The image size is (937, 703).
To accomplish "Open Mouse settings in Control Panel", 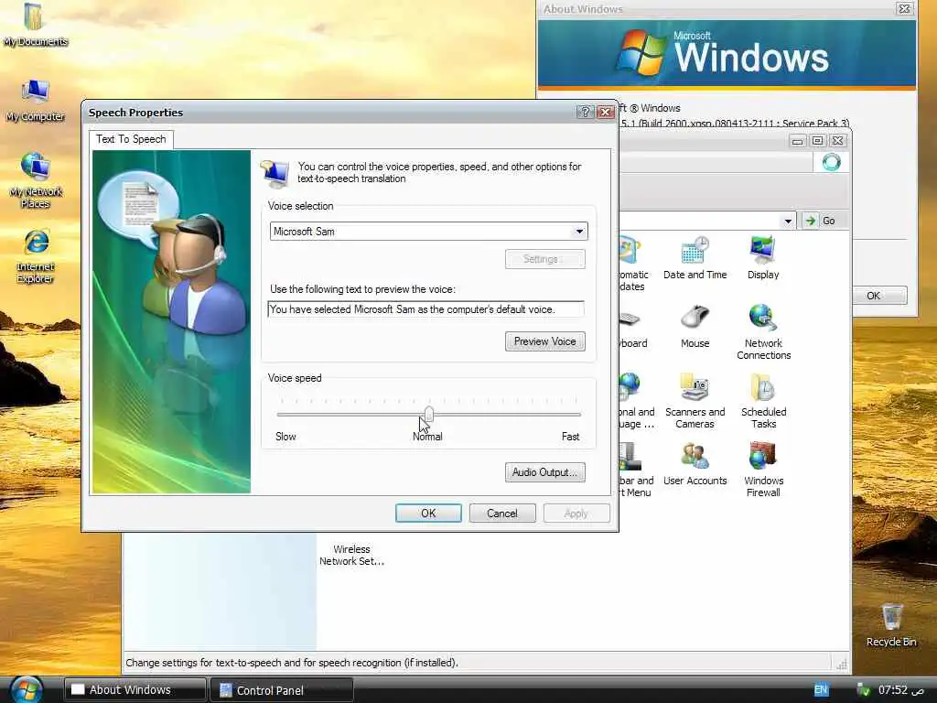I will point(695,327).
